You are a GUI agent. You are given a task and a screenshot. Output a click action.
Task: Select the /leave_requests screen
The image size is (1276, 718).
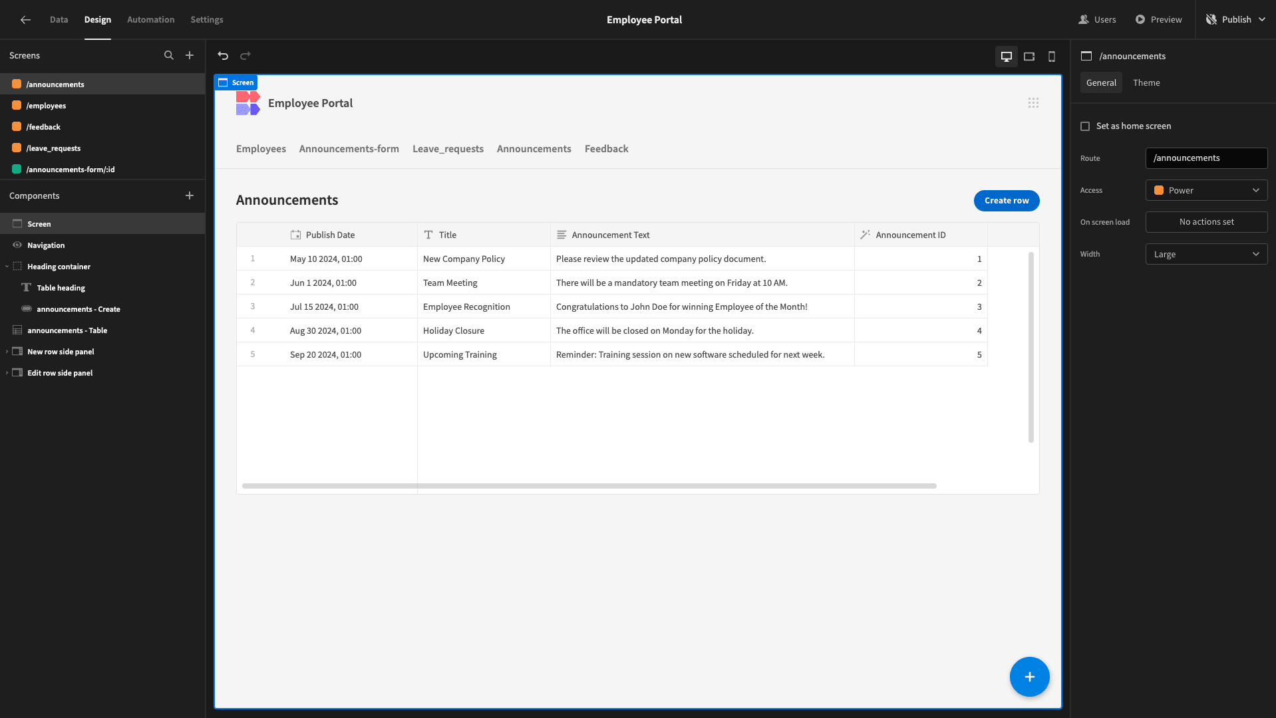(x=102, y=148)
